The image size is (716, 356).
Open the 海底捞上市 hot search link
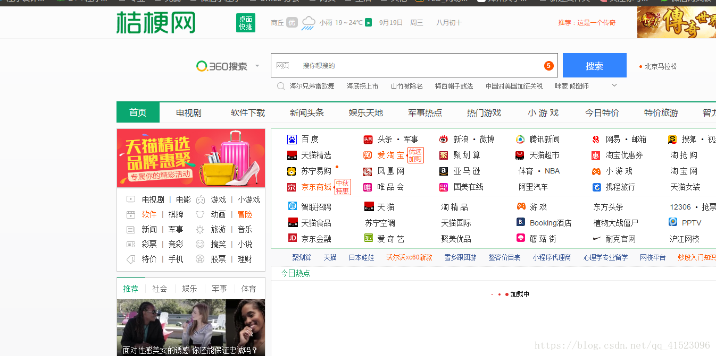pos(362,86)
